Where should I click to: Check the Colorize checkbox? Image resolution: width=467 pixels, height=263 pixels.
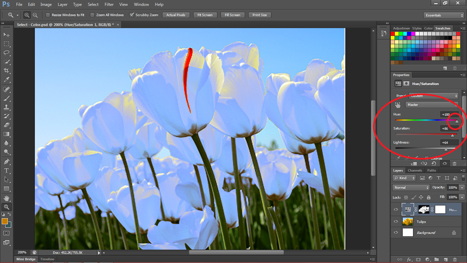(427, 158)
